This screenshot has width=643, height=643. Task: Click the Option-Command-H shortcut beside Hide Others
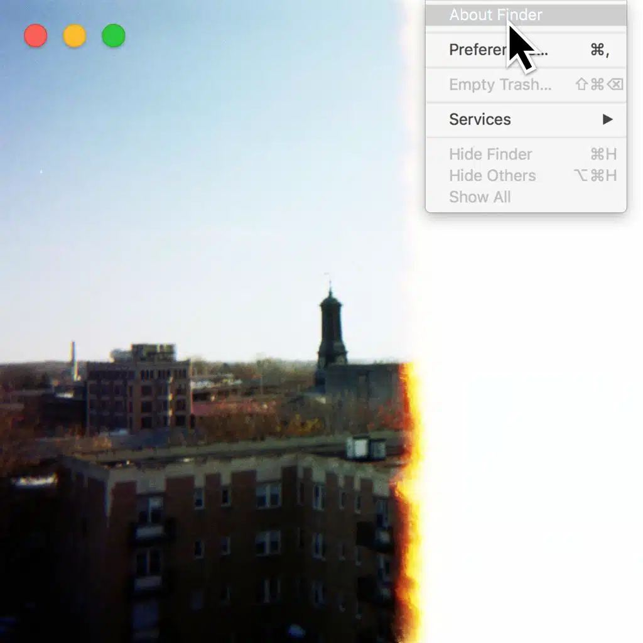point(595,176)
